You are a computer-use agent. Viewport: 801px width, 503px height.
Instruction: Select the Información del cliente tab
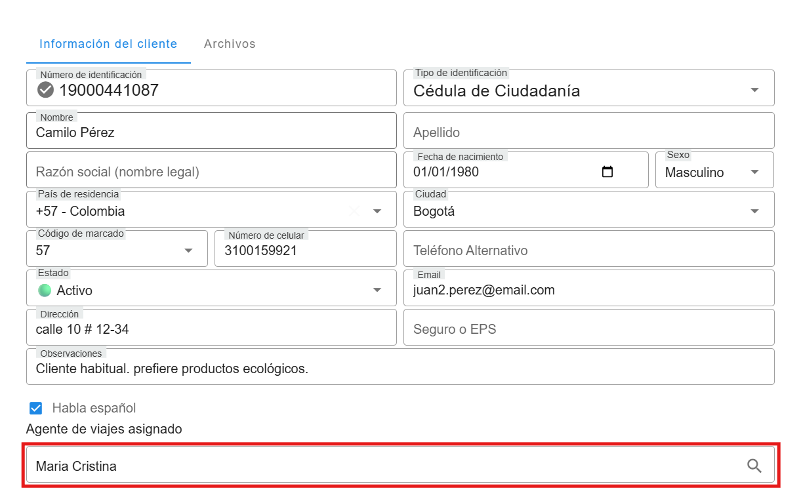[x=108, y=44]
